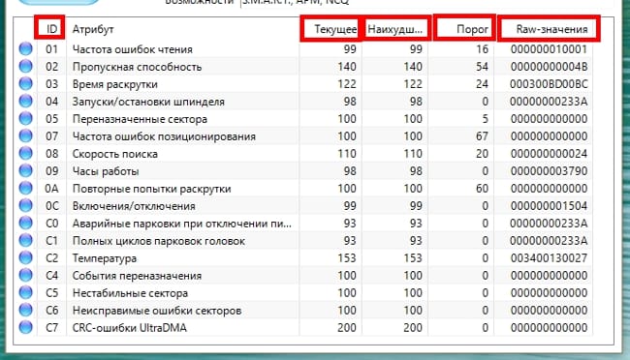The image size is (630, 360).
Task: Click the Повторные попытки раскрутки attribute name
Action: click(151, 189)
